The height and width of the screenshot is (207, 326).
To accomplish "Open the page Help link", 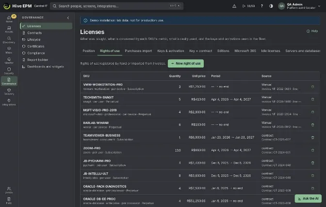I will coord(312,31).
